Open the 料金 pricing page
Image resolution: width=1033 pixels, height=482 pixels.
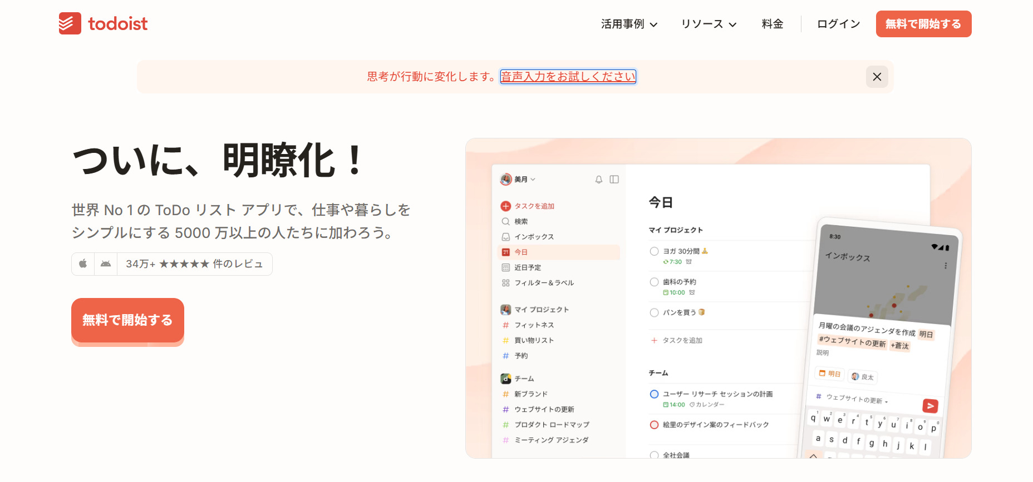tap(773, 24)
